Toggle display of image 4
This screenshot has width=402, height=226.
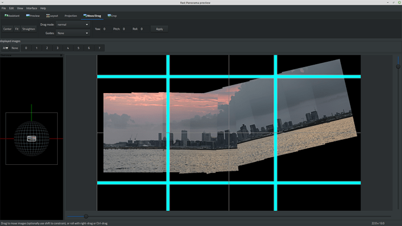[68, 48]
